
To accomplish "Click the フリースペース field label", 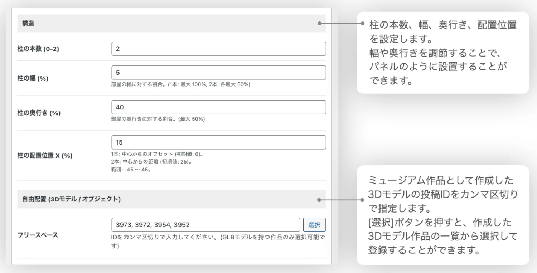I will (x=38, y=235).
